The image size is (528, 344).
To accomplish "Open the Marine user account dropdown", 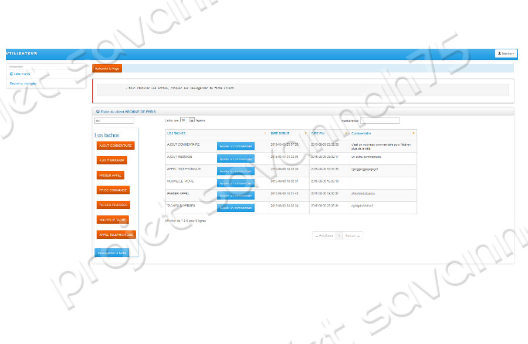I will 506,53.
